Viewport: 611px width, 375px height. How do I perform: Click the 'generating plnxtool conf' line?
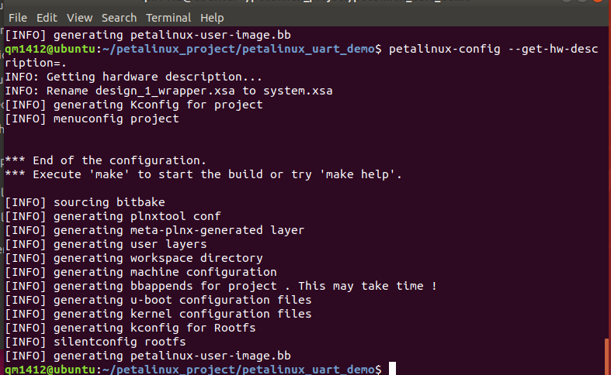pos(113,216)
